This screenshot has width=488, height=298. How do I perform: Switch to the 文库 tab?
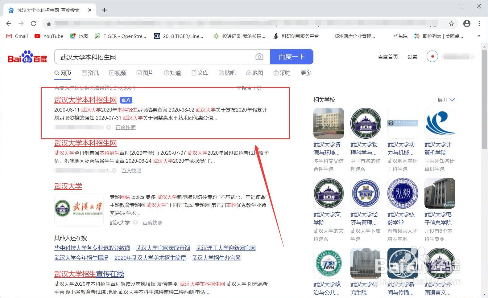pyautogui.click(x=200, y=73)
